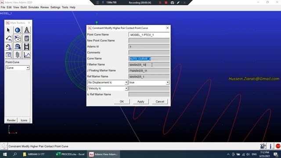
Task: Open the recorder hamburger menu icon
Action: (x=97, y=3)
